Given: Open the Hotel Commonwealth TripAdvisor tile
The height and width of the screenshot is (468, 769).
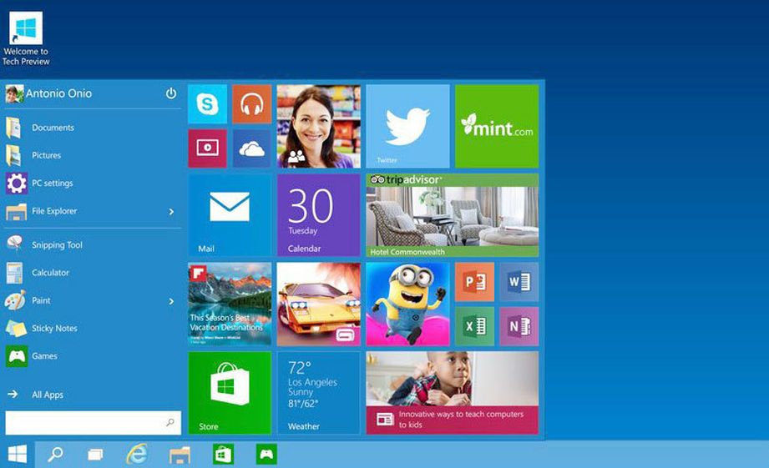Looking at the screenshot, I should (452, 215).
